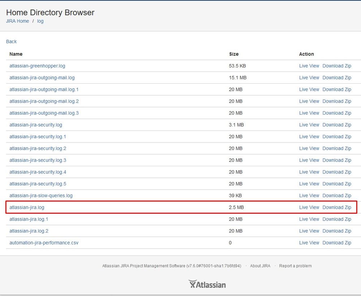This screenshot has width=361, height=296.
Task: Live View atlassian-greenhopper.log
Action: [x=309, y=66]
